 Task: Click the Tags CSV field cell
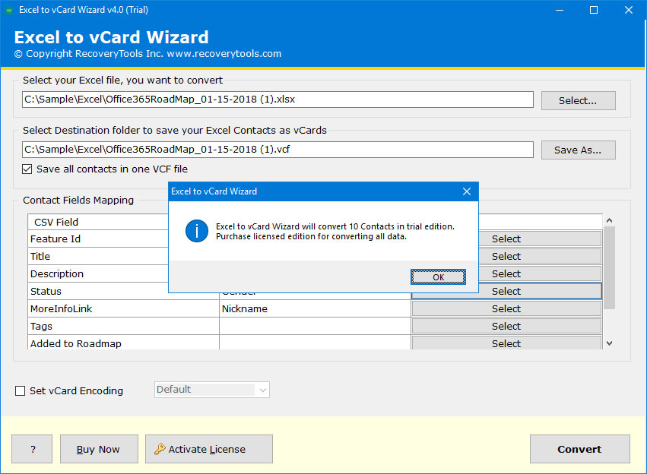pyautogui.click(x=123, y=326)
